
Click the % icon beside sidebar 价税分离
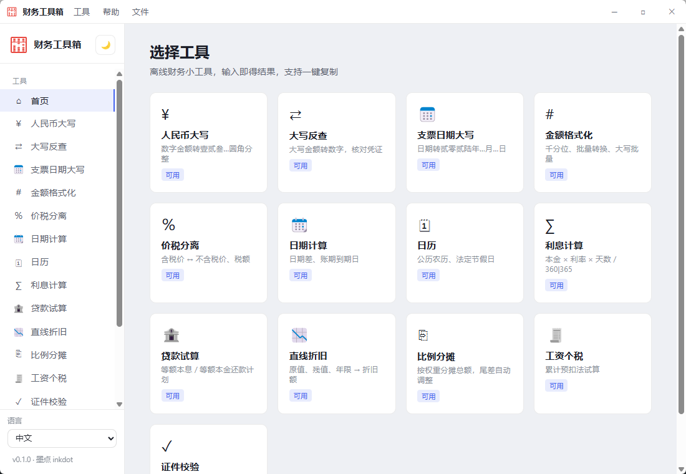coord(18,216)
